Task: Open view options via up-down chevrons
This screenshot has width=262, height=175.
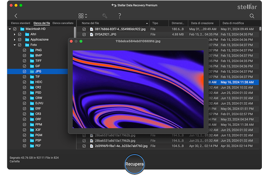Action: tap(86, 16)
